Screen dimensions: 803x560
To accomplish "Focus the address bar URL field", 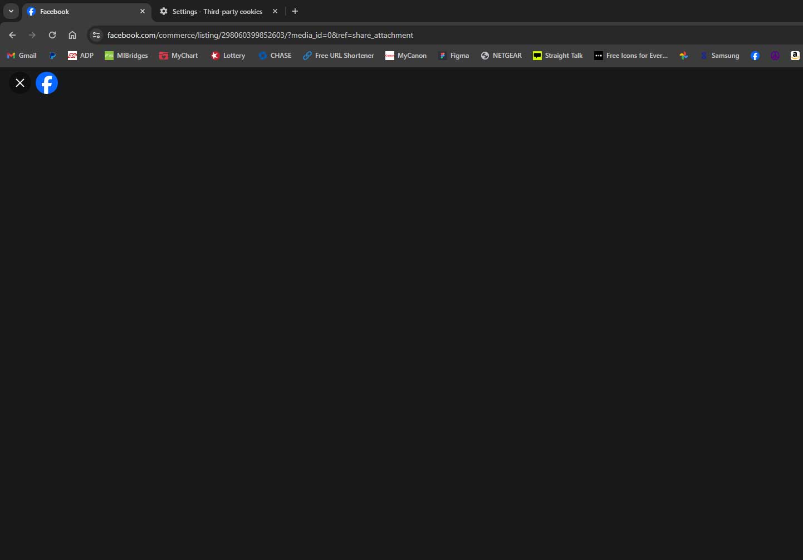I will click(x=260, y=35).
